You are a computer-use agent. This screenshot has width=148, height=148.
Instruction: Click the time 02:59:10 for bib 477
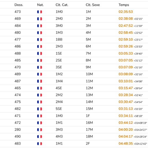126,39
